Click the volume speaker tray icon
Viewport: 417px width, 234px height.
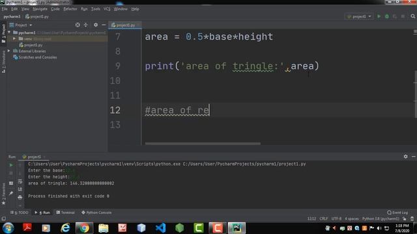point(379,228)
